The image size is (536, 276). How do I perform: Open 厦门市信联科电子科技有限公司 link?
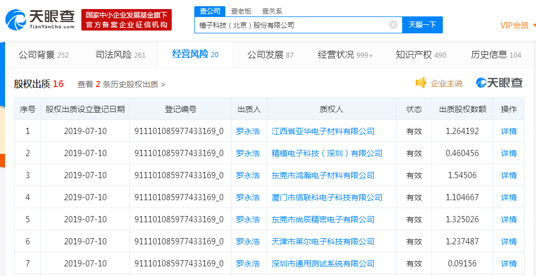(327, 197)
